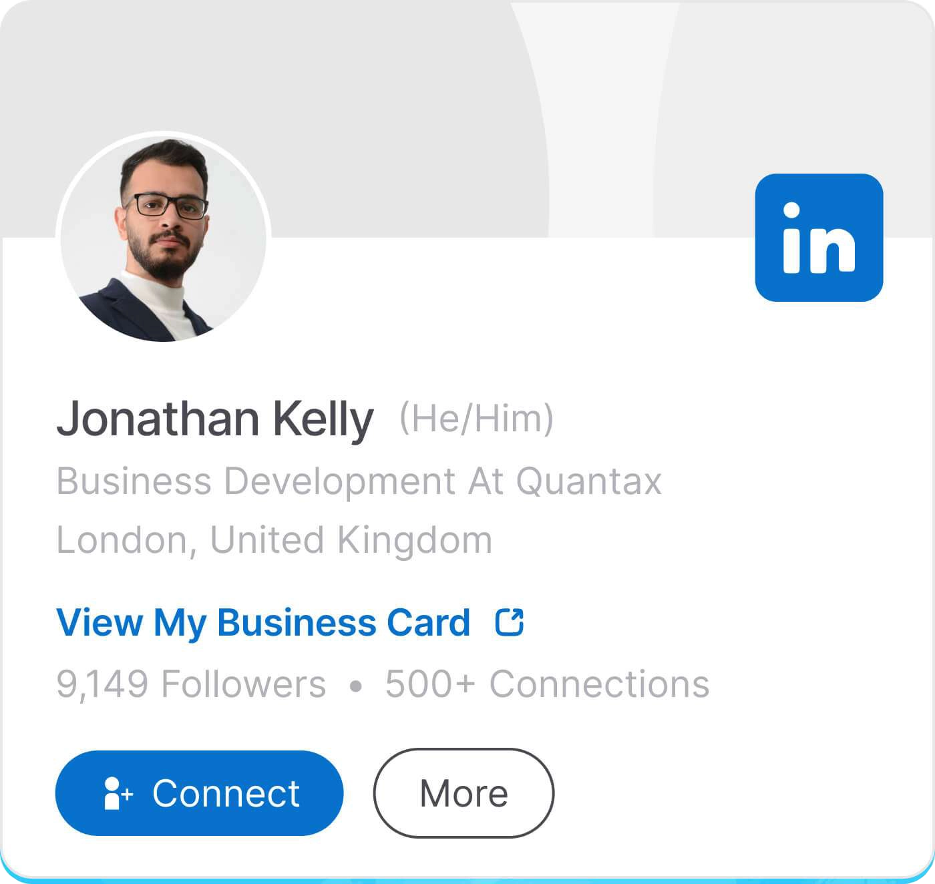Click the More button label text

click(462, 793)
